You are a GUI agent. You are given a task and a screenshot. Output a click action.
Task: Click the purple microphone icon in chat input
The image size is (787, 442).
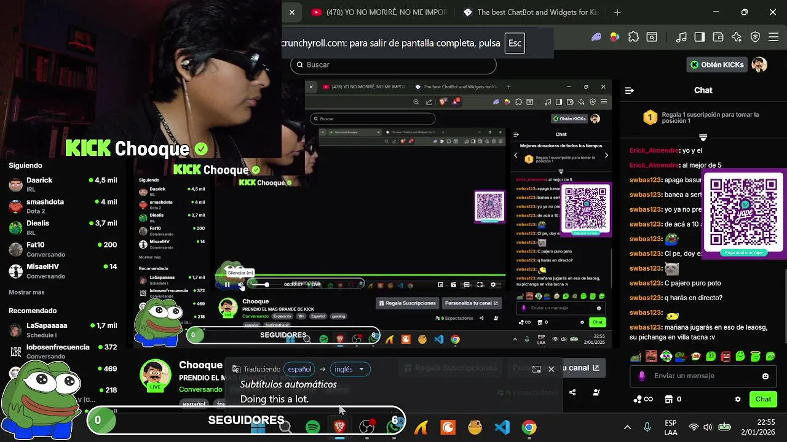(642, 376)
